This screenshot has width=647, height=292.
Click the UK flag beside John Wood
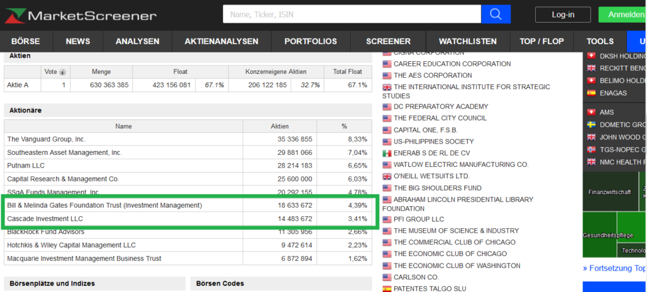pos(591,137)
